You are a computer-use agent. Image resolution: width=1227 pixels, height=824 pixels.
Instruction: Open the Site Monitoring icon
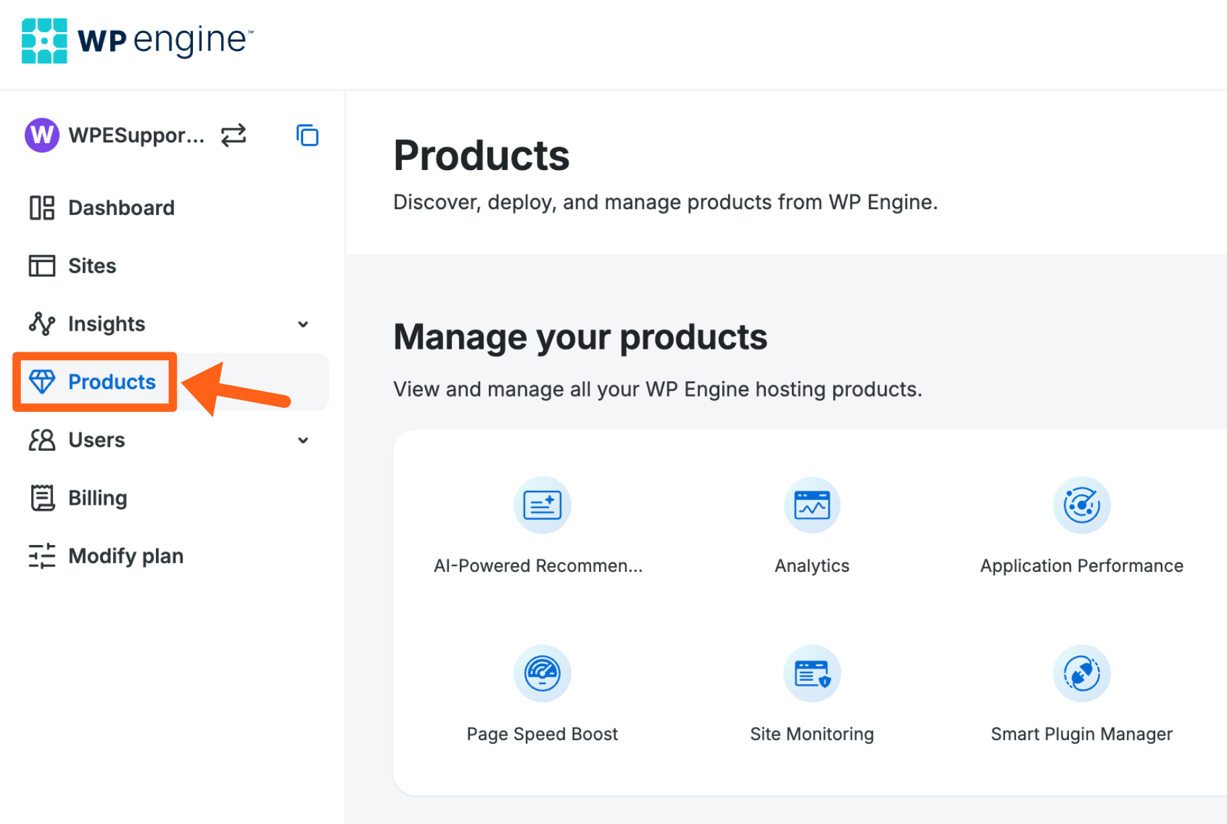click(812, 673)
